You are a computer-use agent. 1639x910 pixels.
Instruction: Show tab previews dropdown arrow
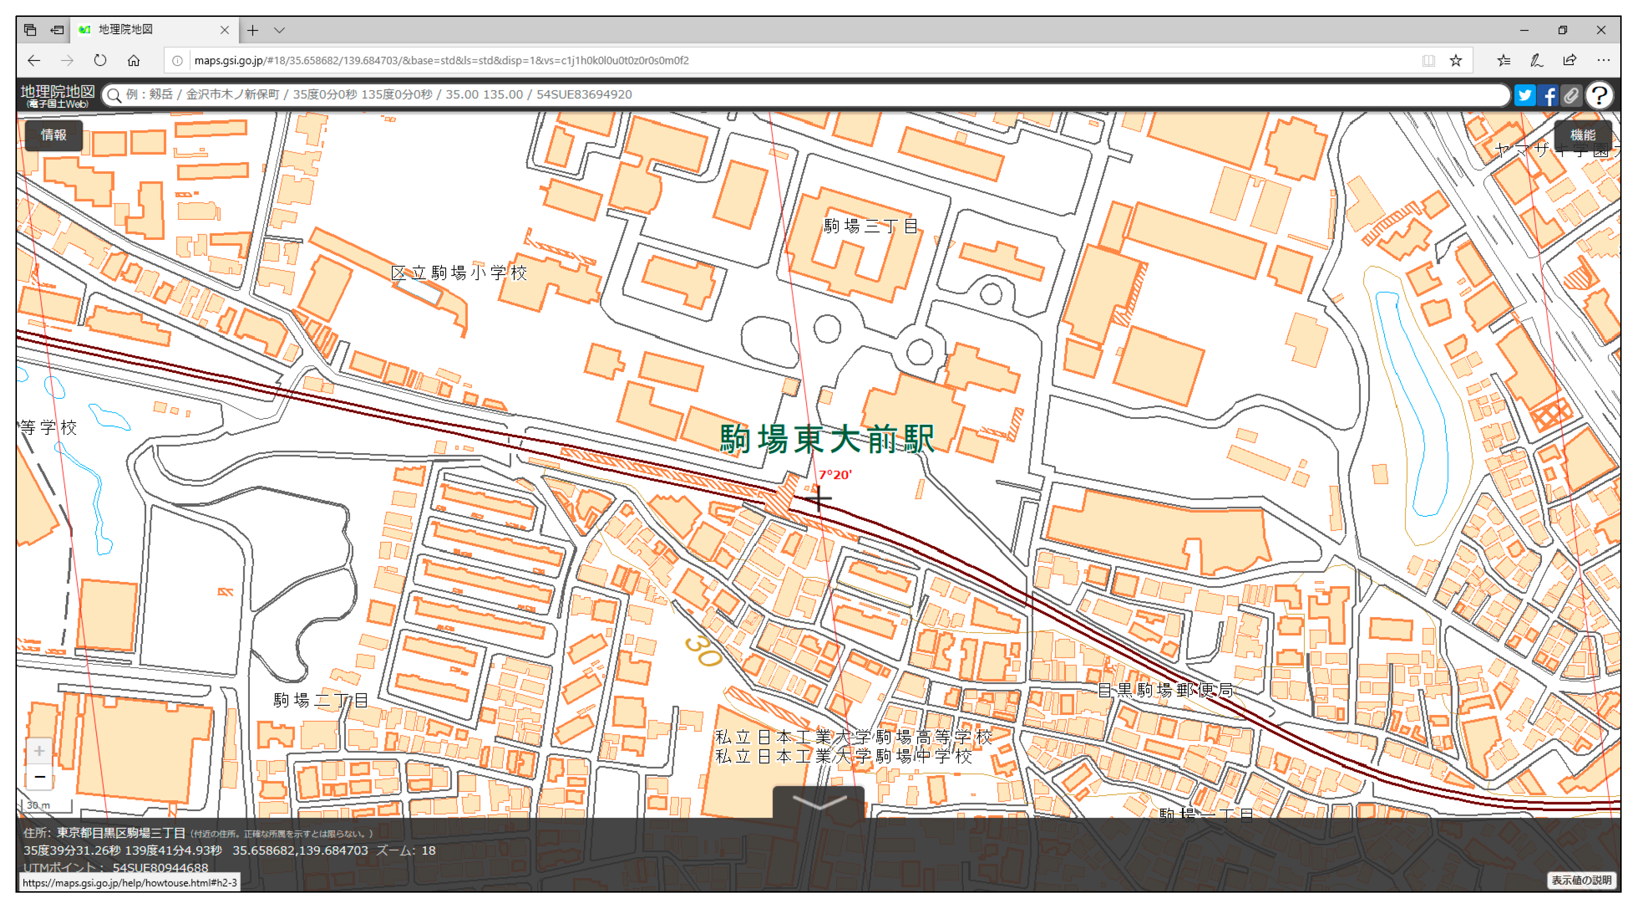pyautogui.click(x=279, y=30)
